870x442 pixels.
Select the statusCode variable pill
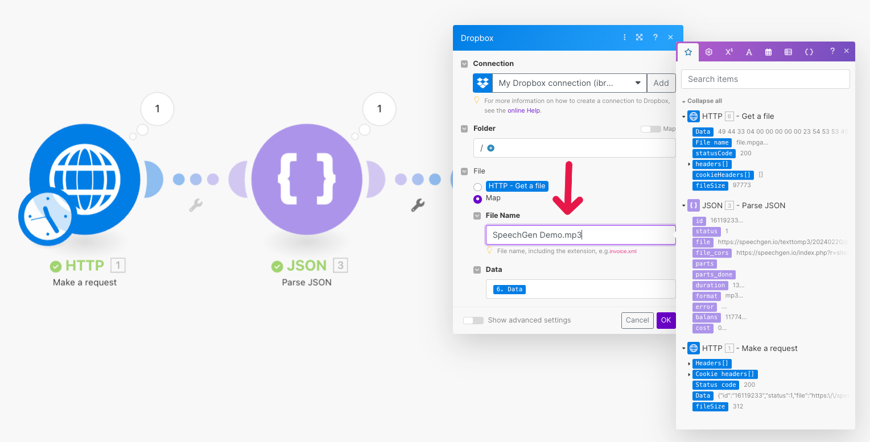click(x=714, y=154)
